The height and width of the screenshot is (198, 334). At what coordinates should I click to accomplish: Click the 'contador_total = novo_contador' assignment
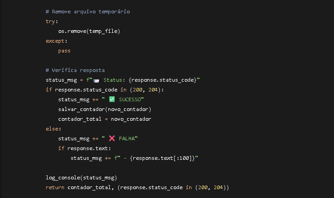tap(105, 119)
